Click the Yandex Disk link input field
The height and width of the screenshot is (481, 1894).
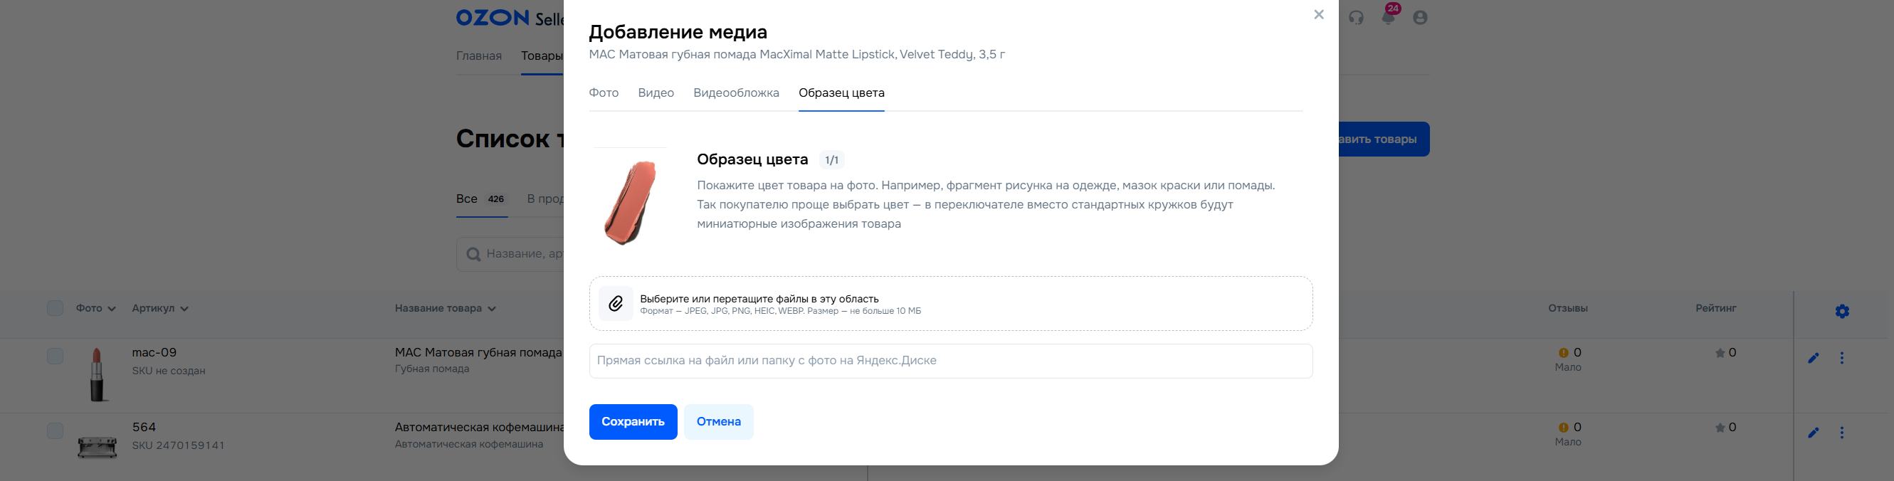[951, 361]
